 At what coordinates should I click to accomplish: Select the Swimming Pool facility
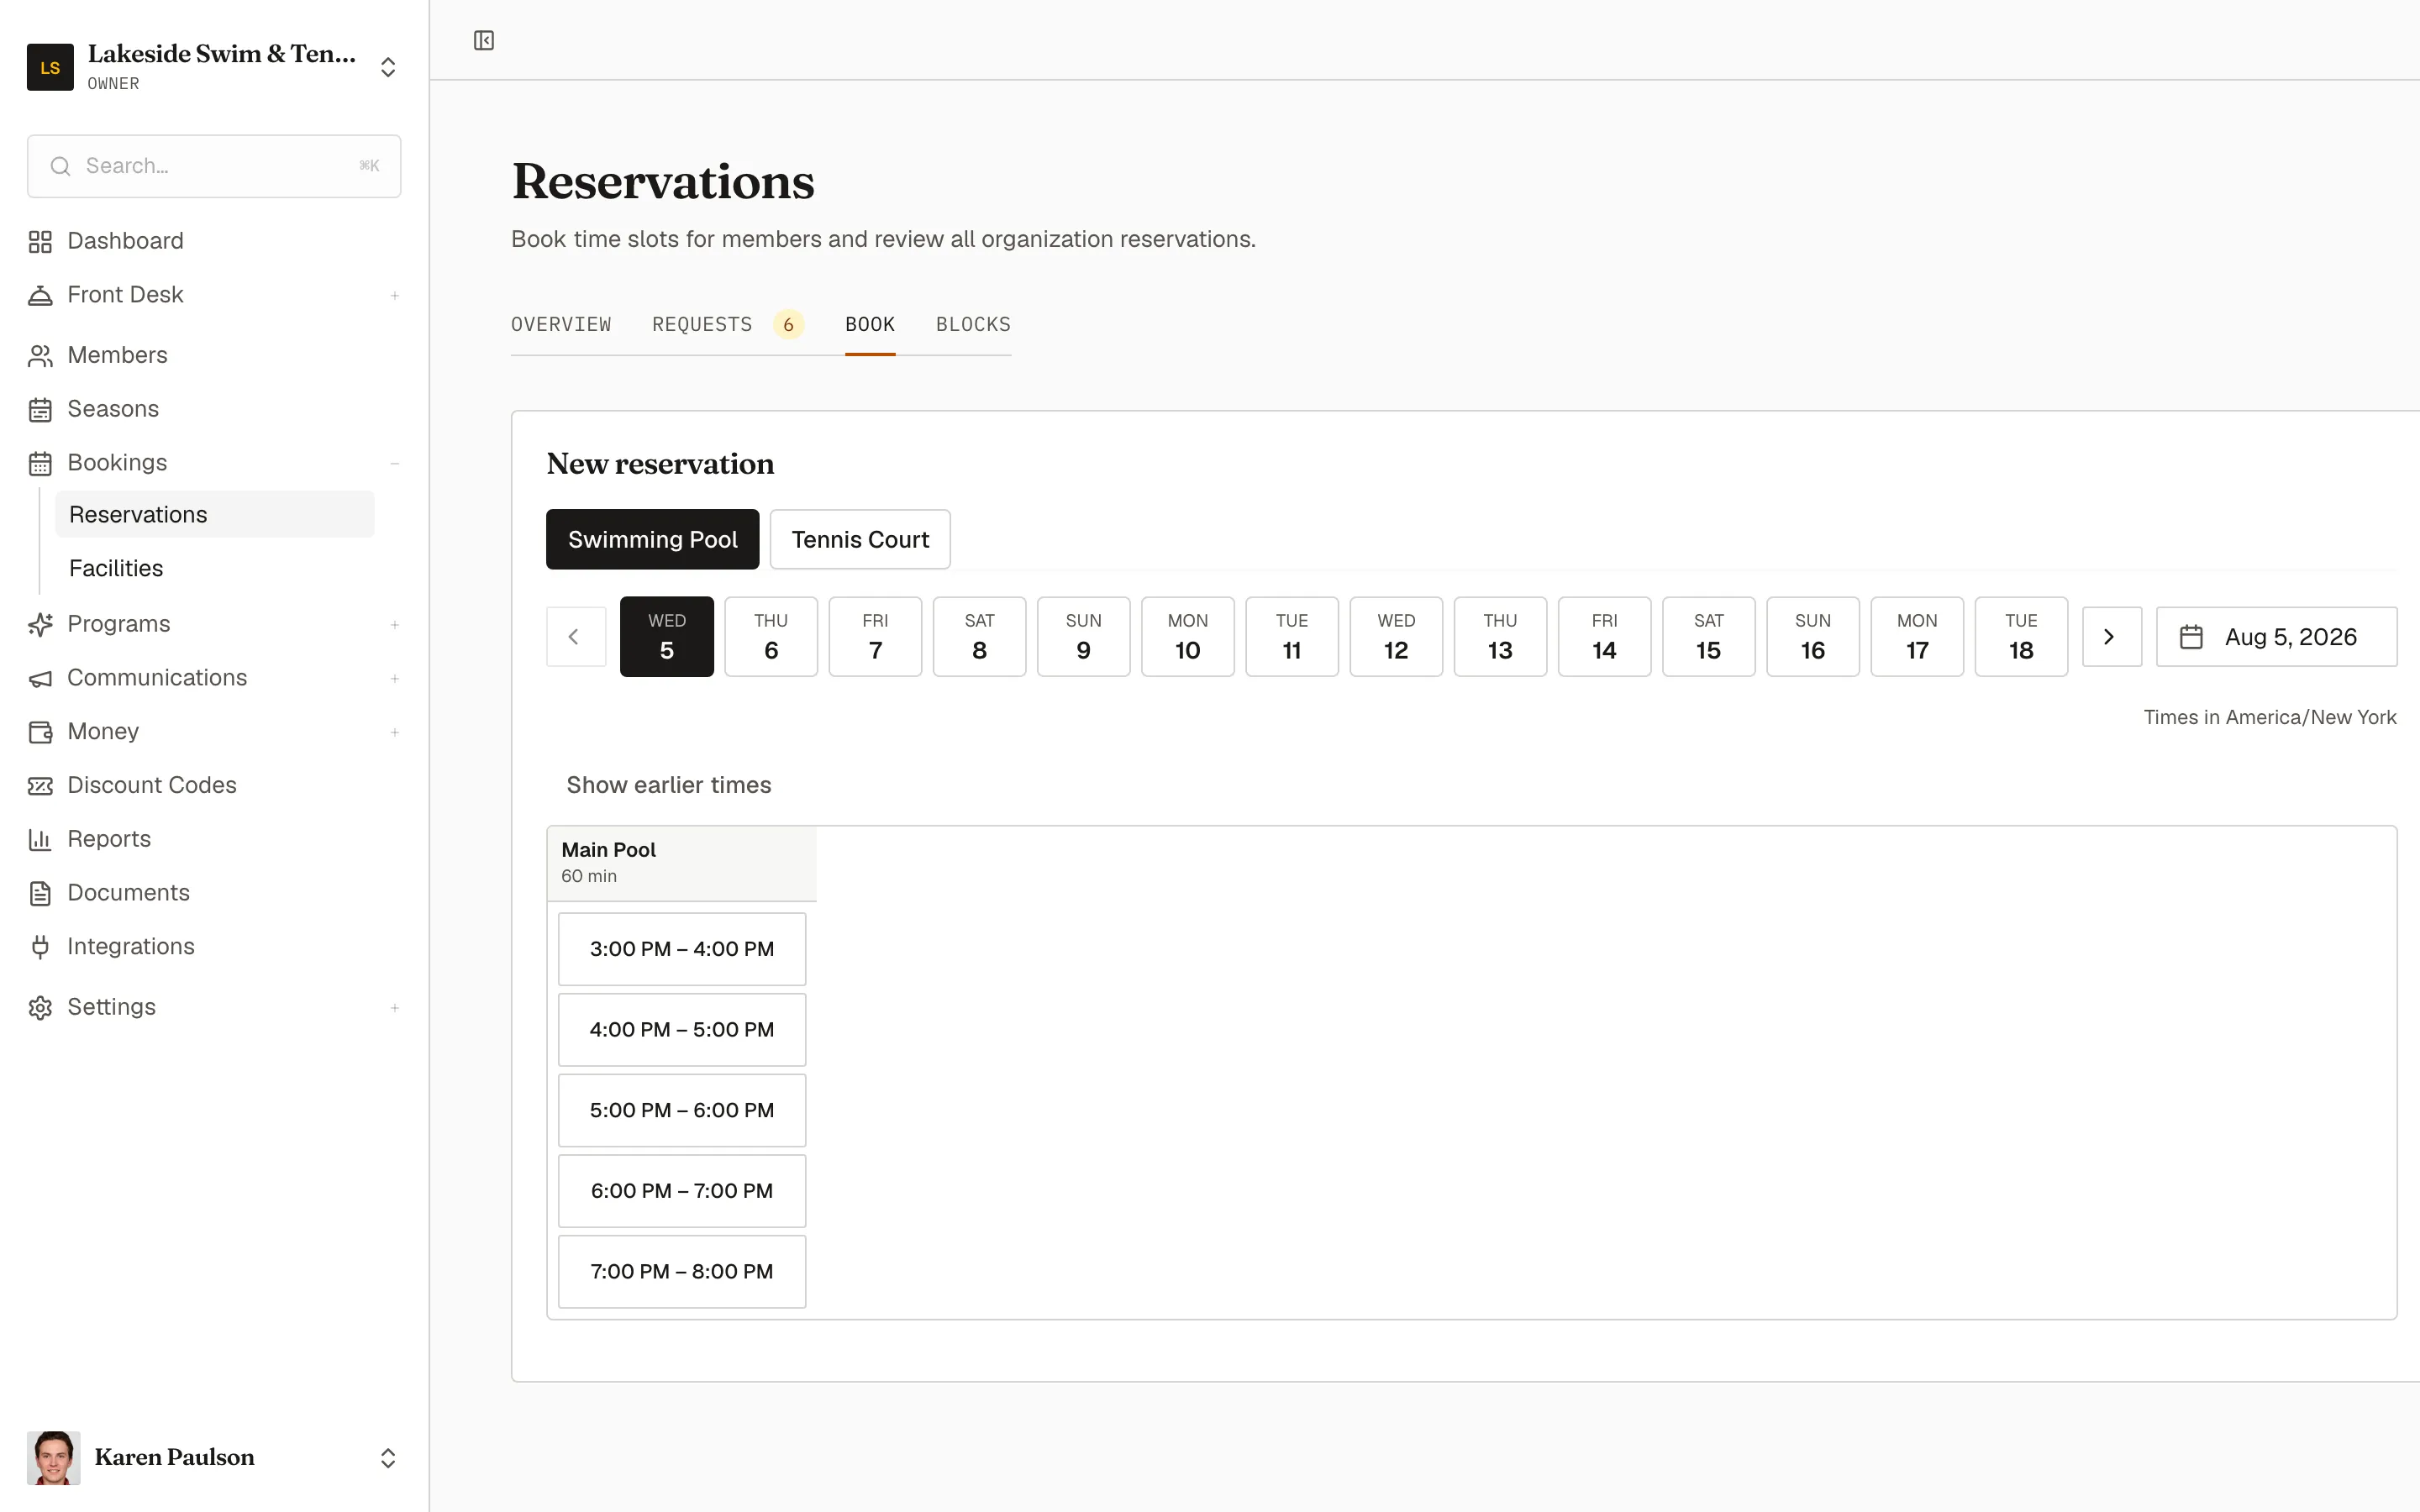(x=653, y=540)
